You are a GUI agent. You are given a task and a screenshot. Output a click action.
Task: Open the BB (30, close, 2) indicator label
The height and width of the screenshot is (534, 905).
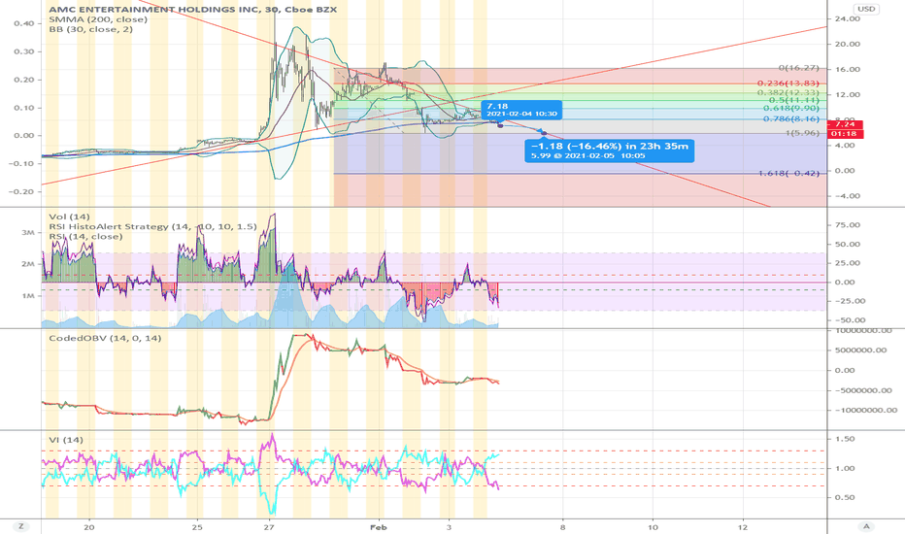pyautogui.click(x=90, y=29)
